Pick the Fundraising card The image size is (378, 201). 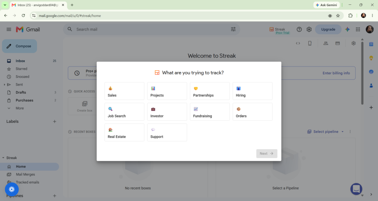coord(210,112)
